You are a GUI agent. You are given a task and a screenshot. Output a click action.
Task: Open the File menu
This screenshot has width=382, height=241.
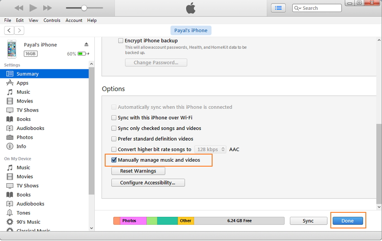pyautogui.click(x=8, y=21)
